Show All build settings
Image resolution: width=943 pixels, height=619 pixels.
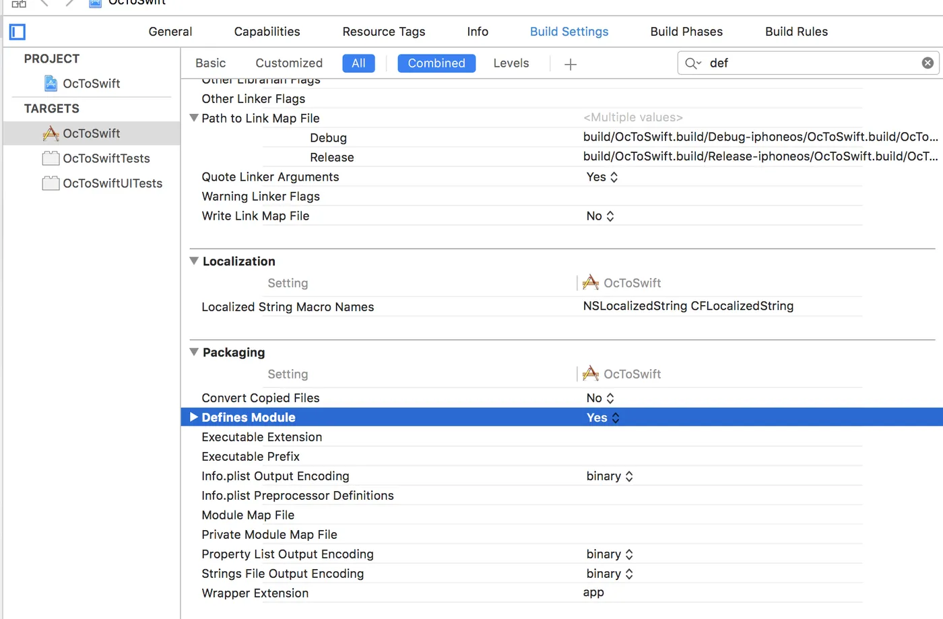(358, 63)
